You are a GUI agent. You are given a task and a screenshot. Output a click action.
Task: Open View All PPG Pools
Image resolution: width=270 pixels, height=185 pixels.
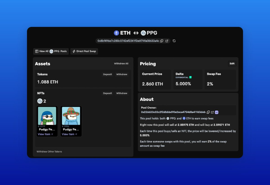51,51
